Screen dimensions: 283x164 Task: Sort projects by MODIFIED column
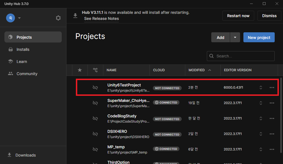click(x=197, y=70)
